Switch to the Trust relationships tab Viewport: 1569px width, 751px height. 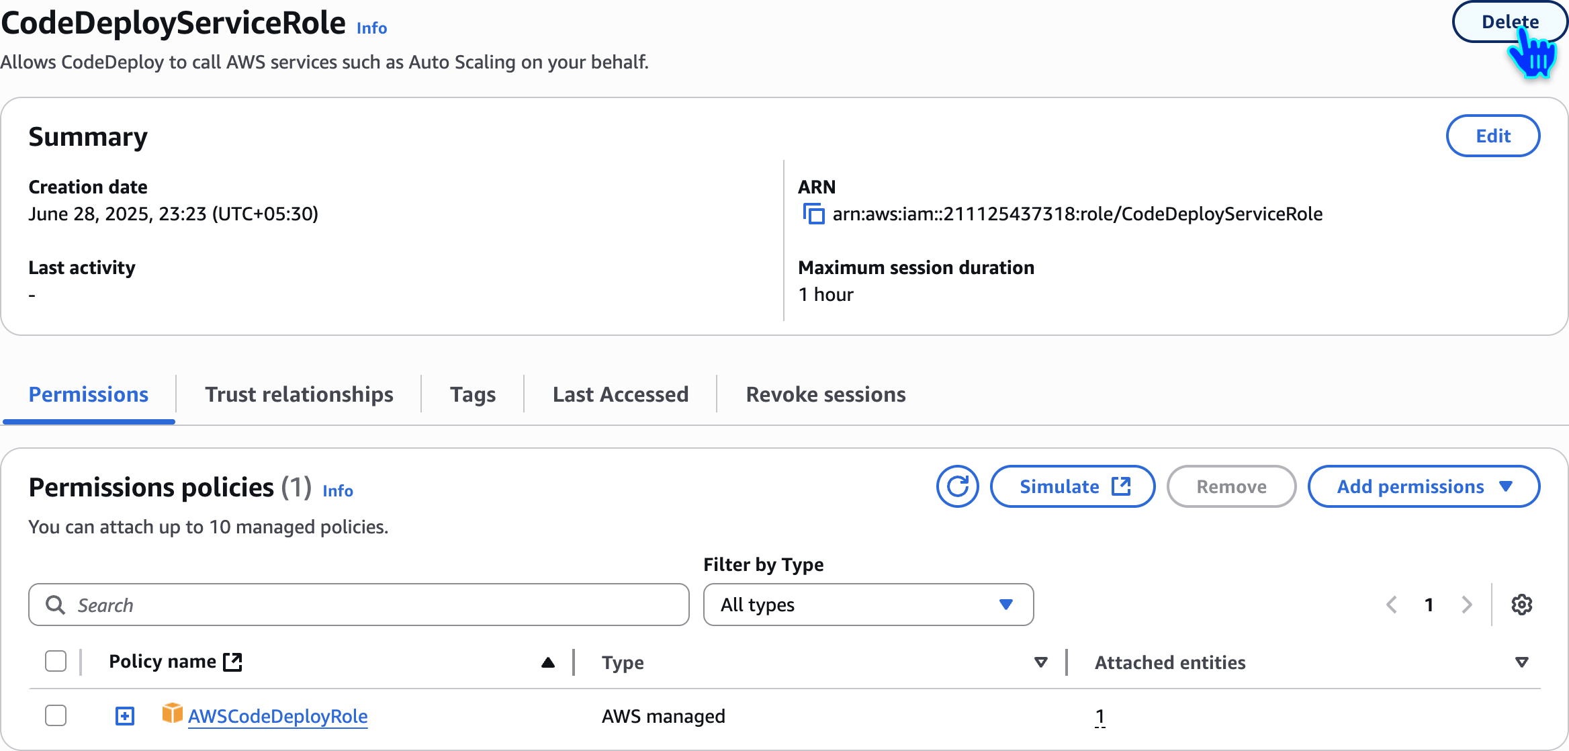click(x=299, y=394)
